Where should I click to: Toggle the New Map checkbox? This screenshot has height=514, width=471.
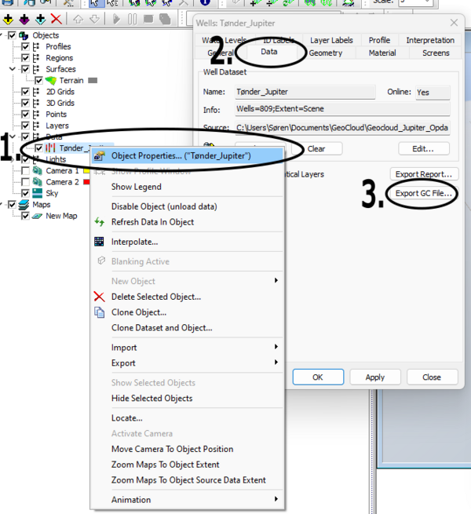25,216
